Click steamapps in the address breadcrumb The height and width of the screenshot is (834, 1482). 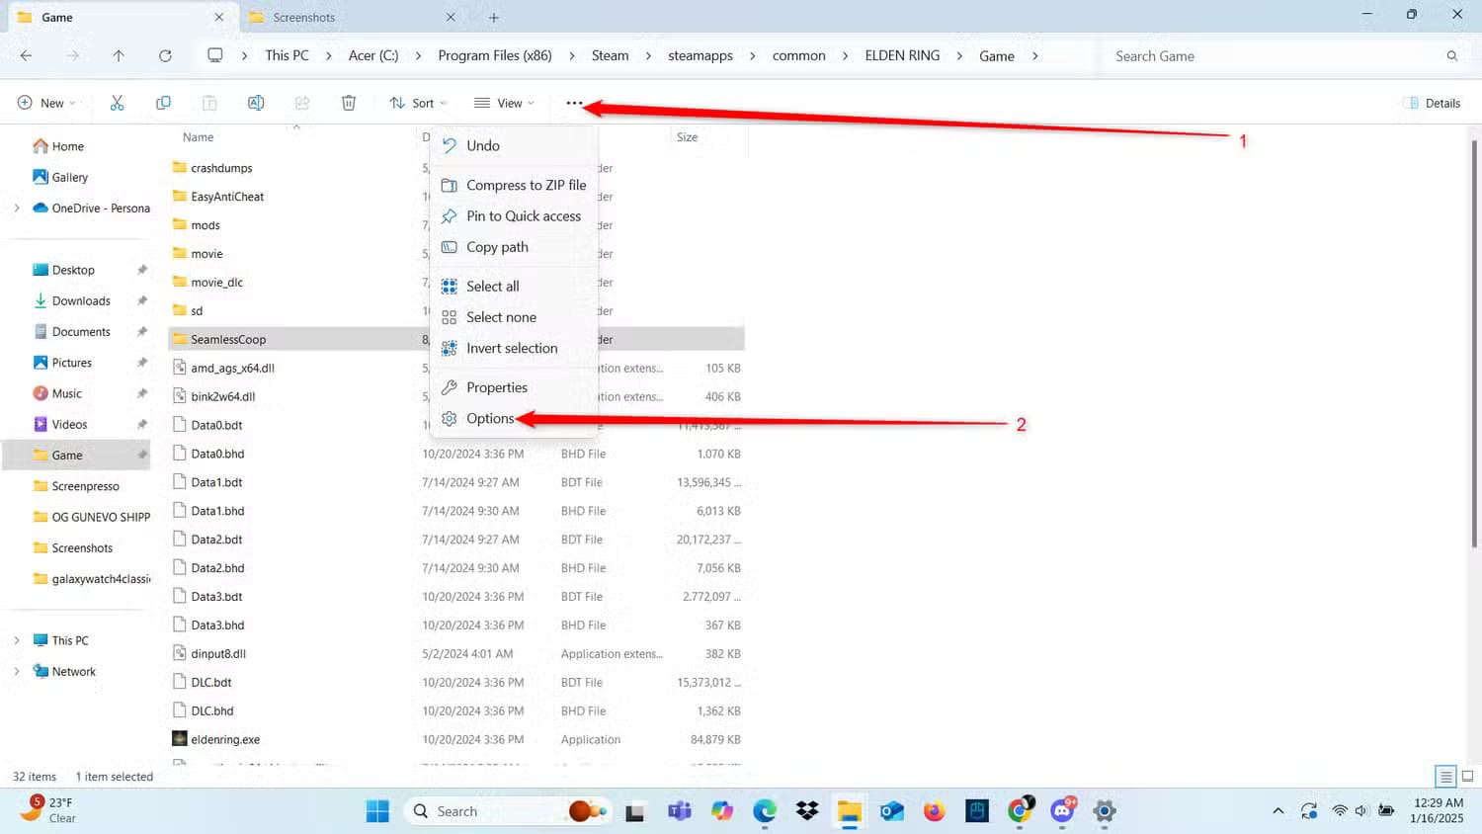coord(700,56)
